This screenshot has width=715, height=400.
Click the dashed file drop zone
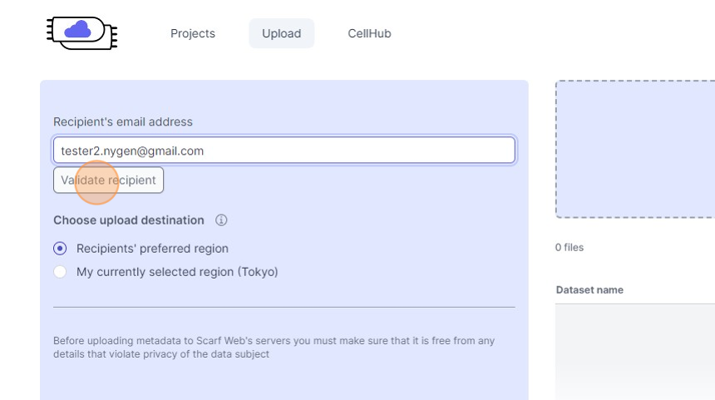point(635,150)
